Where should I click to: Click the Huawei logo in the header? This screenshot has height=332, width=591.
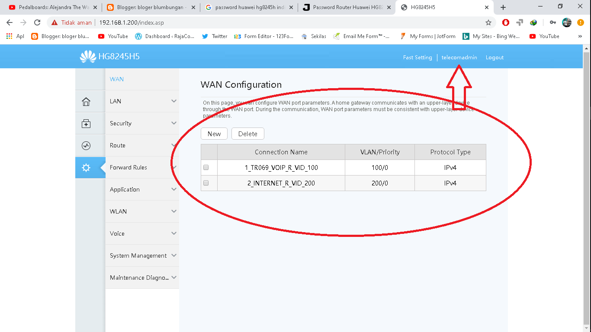pos(87,57)
